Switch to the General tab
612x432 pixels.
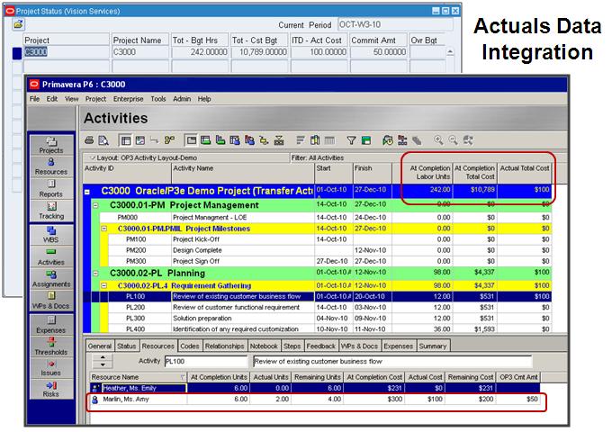click(100, 346)
